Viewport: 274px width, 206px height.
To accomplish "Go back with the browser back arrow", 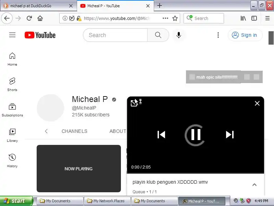I will pyautogui.click(x=7, y=18).
